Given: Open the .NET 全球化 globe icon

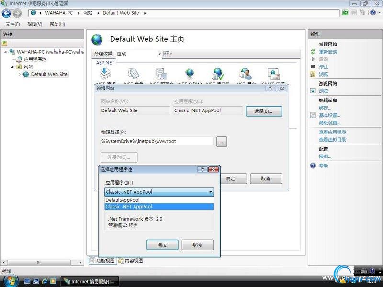Looking at the screenshot, I should pos(190,74).
